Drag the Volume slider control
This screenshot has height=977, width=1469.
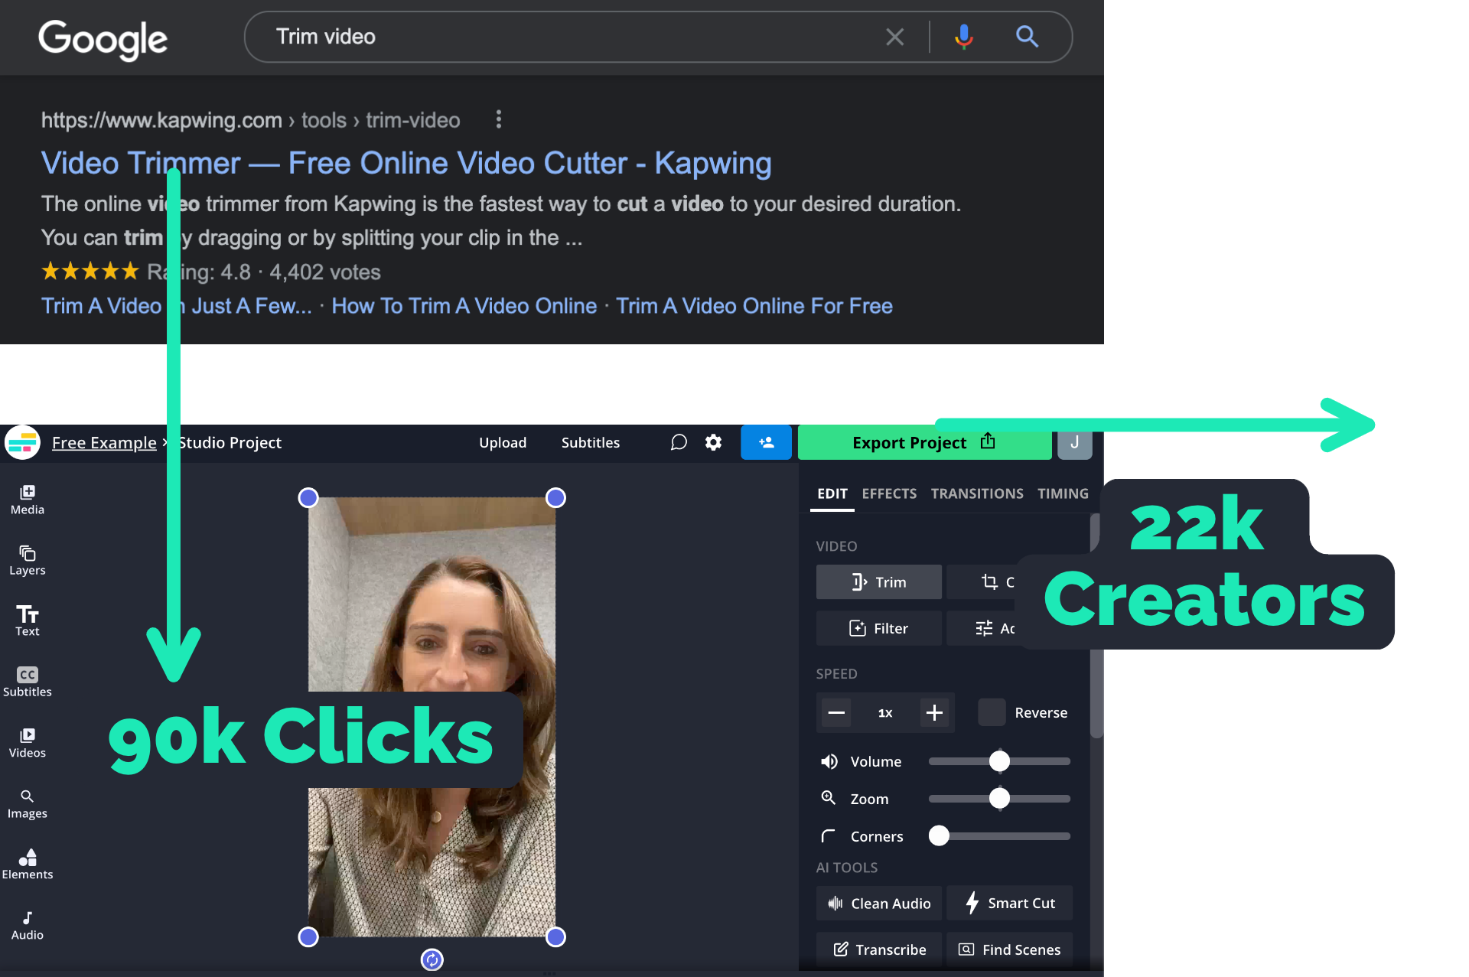click(x=1000, y=760)
